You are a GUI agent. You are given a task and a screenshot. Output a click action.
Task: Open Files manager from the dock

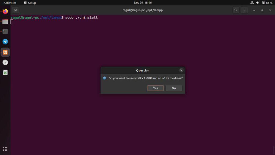5,21
